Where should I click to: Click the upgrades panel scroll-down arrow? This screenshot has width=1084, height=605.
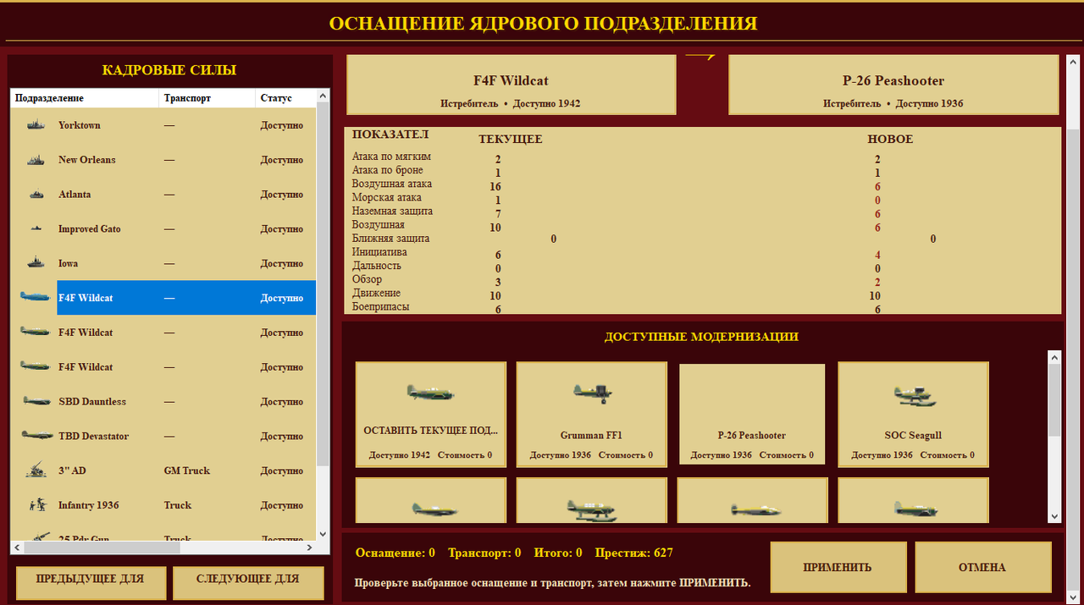pos(1054,515)
